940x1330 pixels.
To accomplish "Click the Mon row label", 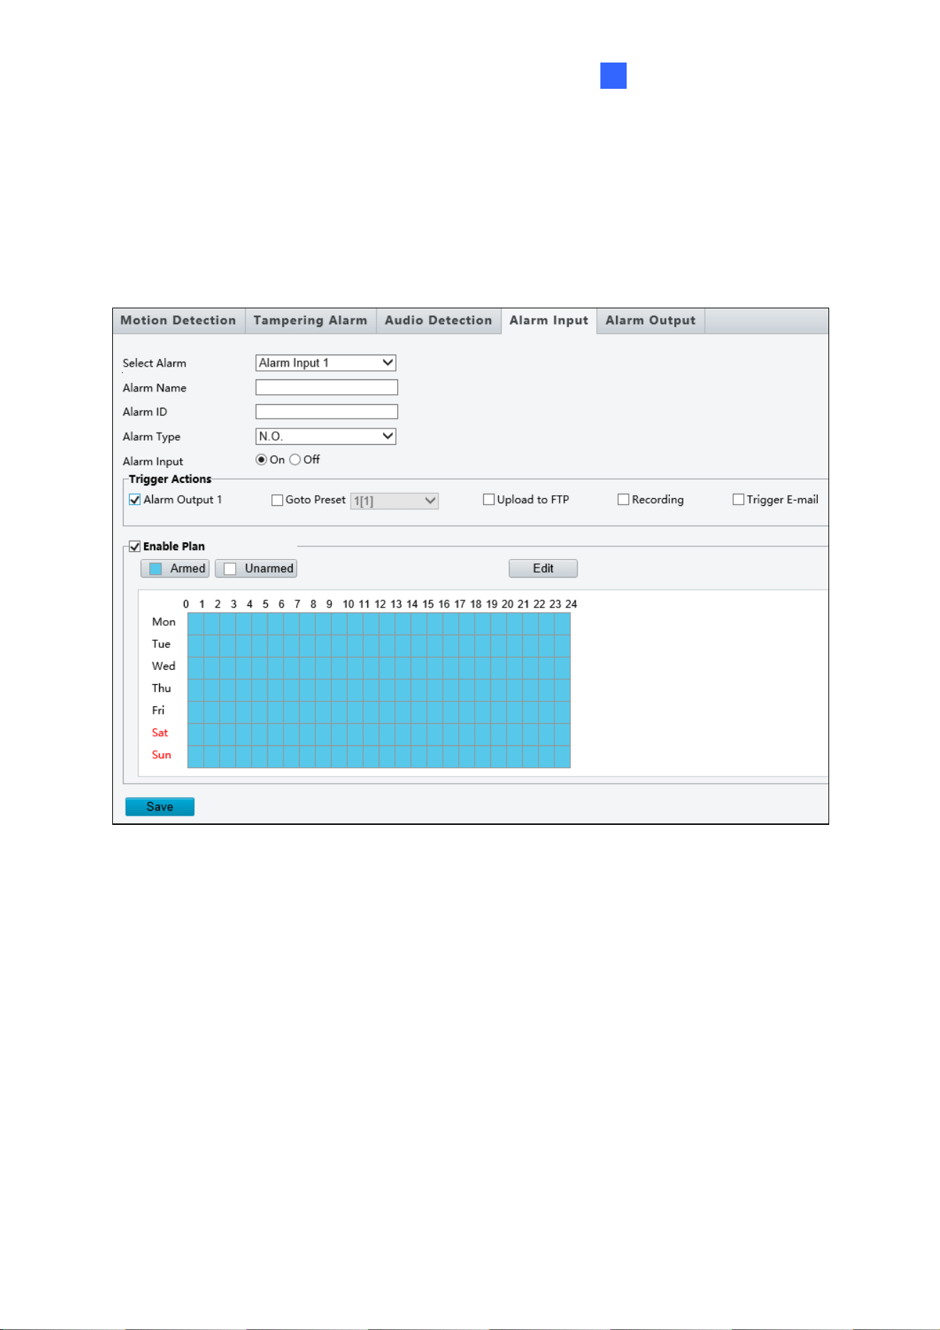I will pyautogui.click(x=163, y=622).
